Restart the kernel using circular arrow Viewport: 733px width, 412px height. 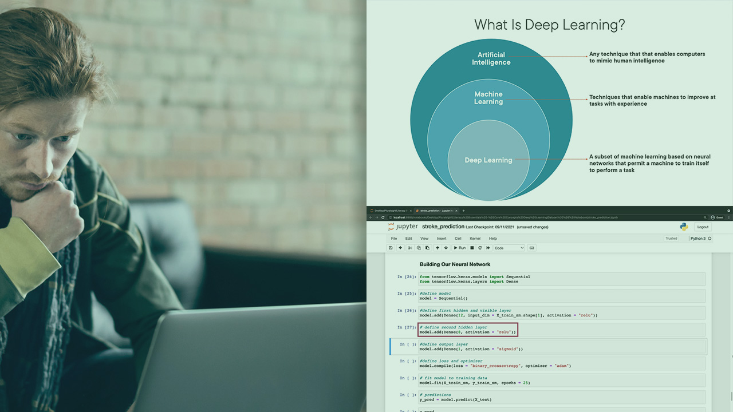480,248
